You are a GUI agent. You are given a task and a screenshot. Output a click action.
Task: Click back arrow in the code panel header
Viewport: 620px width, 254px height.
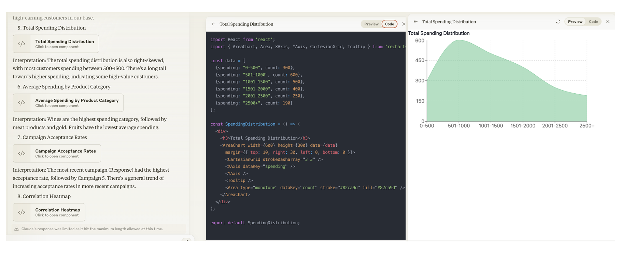click(x=213, y=24)
